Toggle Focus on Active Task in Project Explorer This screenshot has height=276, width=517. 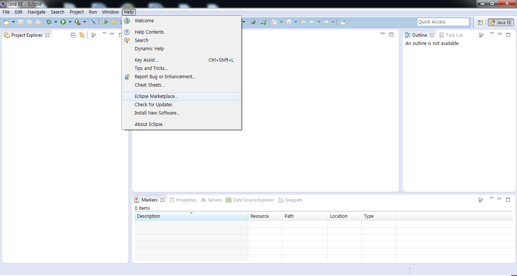coord(93,35)
